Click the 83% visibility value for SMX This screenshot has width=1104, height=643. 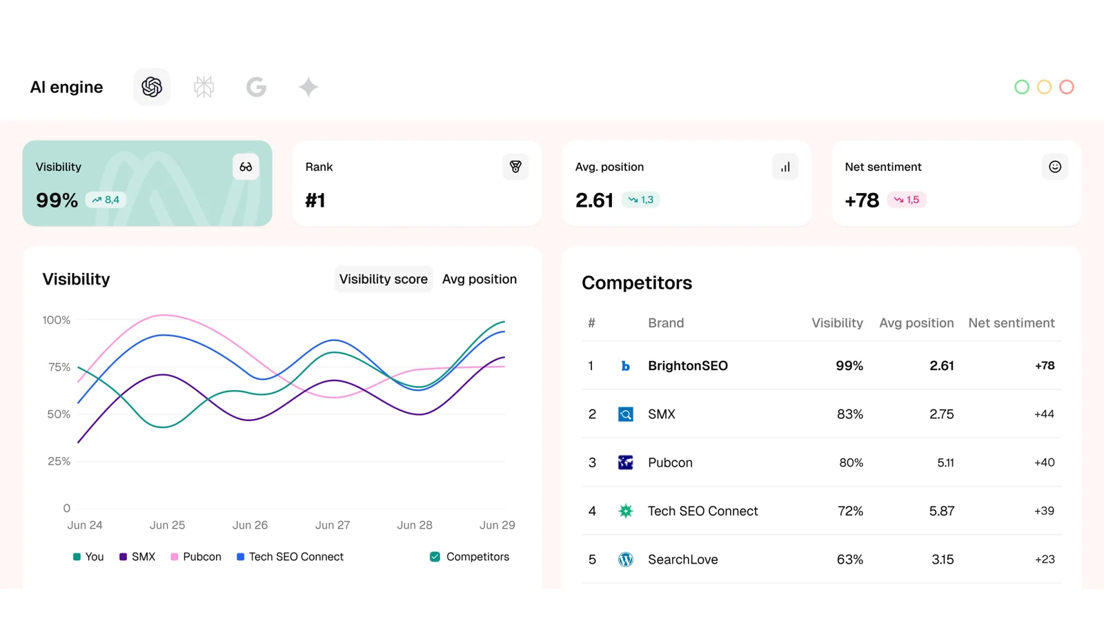(x=850, y=414)
